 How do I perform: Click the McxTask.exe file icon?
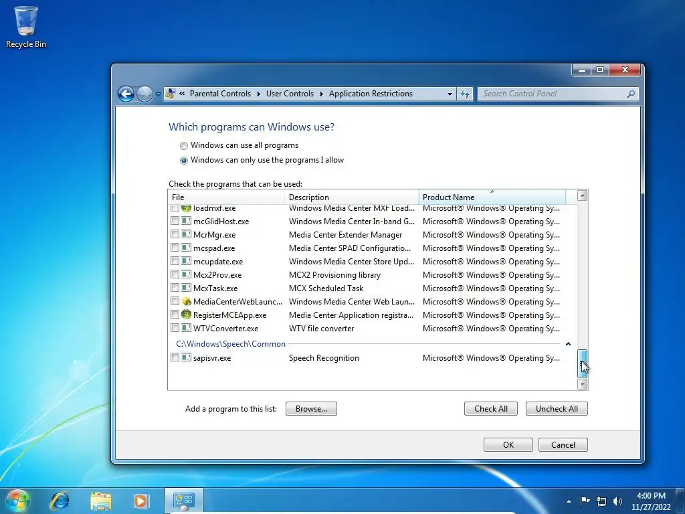186,288
